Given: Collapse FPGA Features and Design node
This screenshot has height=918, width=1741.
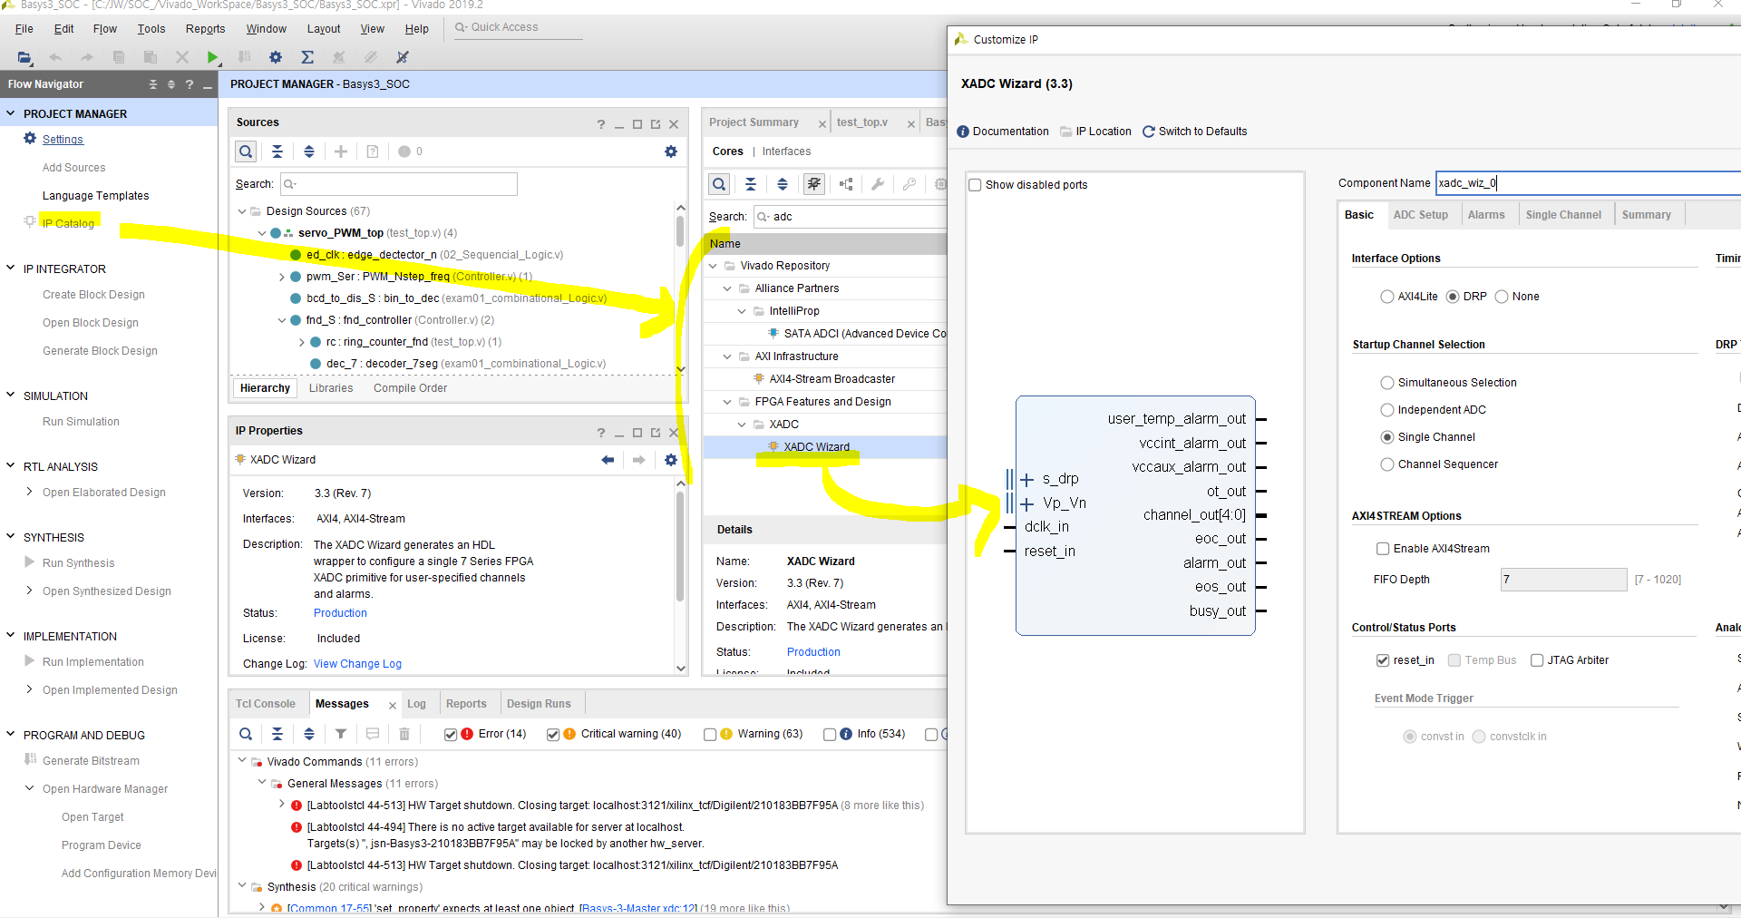Looking at the screenshot, I should click(727, 402).
